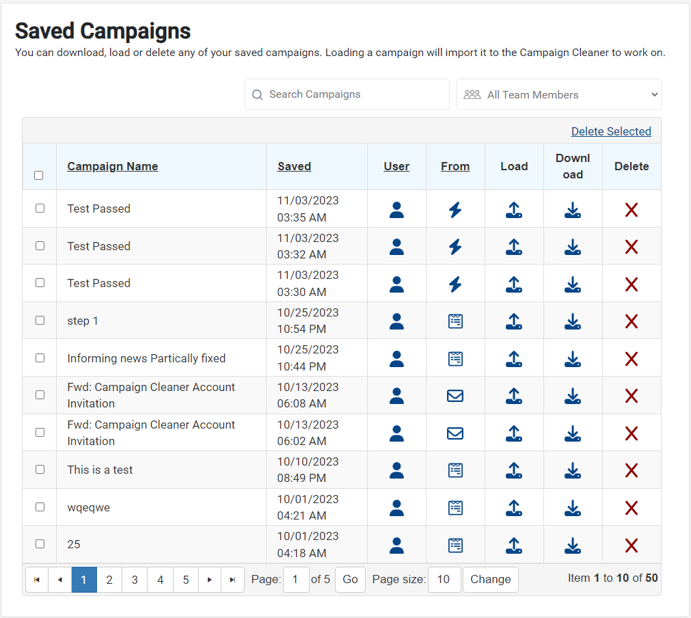Check the Test Passed 03:30 AM row
Screen dimensions: 691x618
pyautogui.click(x=40, y=282)
